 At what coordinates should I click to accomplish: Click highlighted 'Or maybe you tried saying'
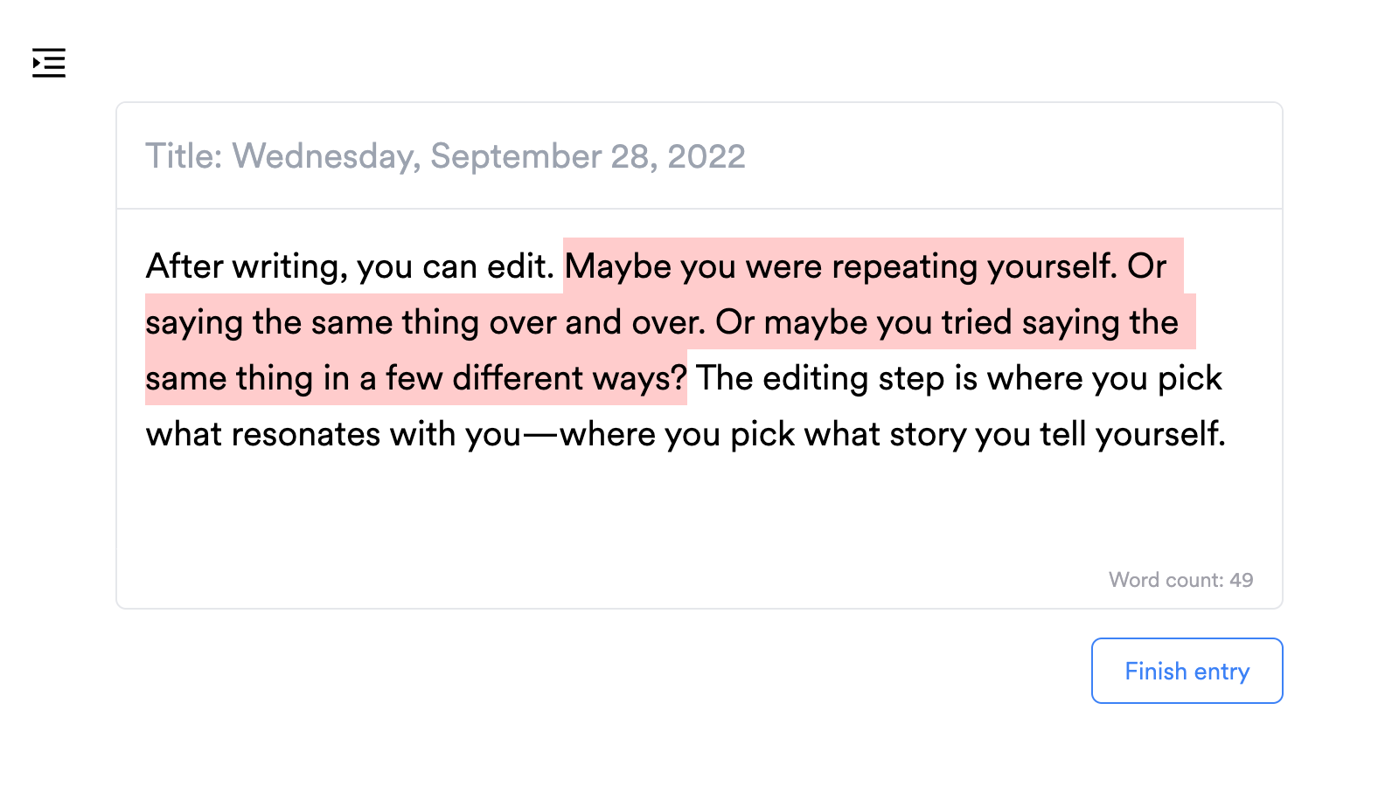[x=918, y=322]
